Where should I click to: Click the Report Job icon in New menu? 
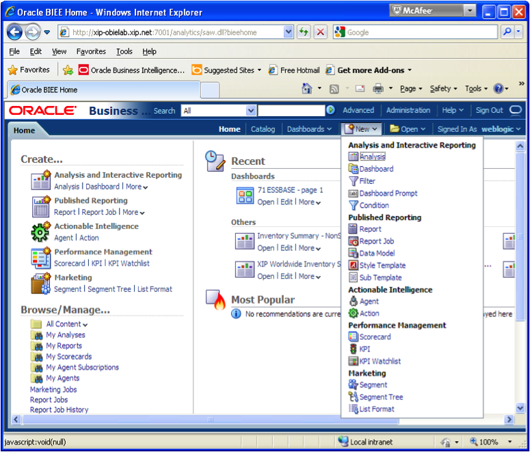click(354, 241)
